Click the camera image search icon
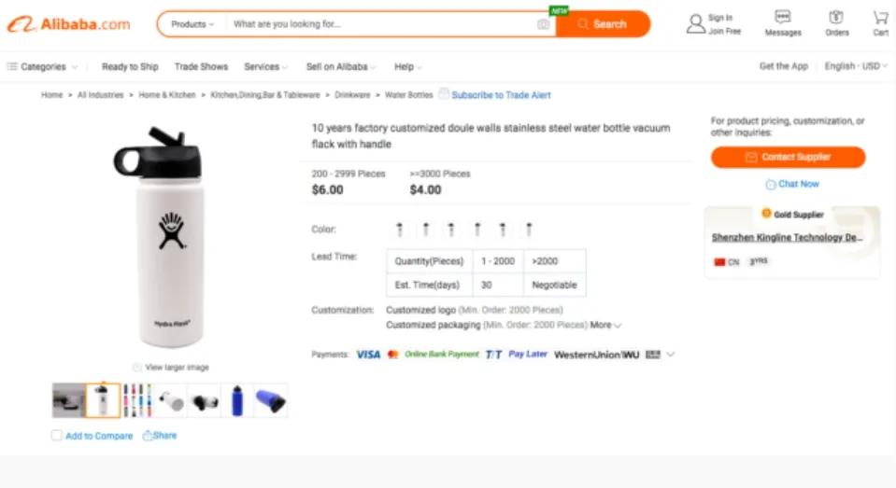Image resolution: width=896 pixels, height=488 pixels. pyautogui.click(x=543, y=24)
